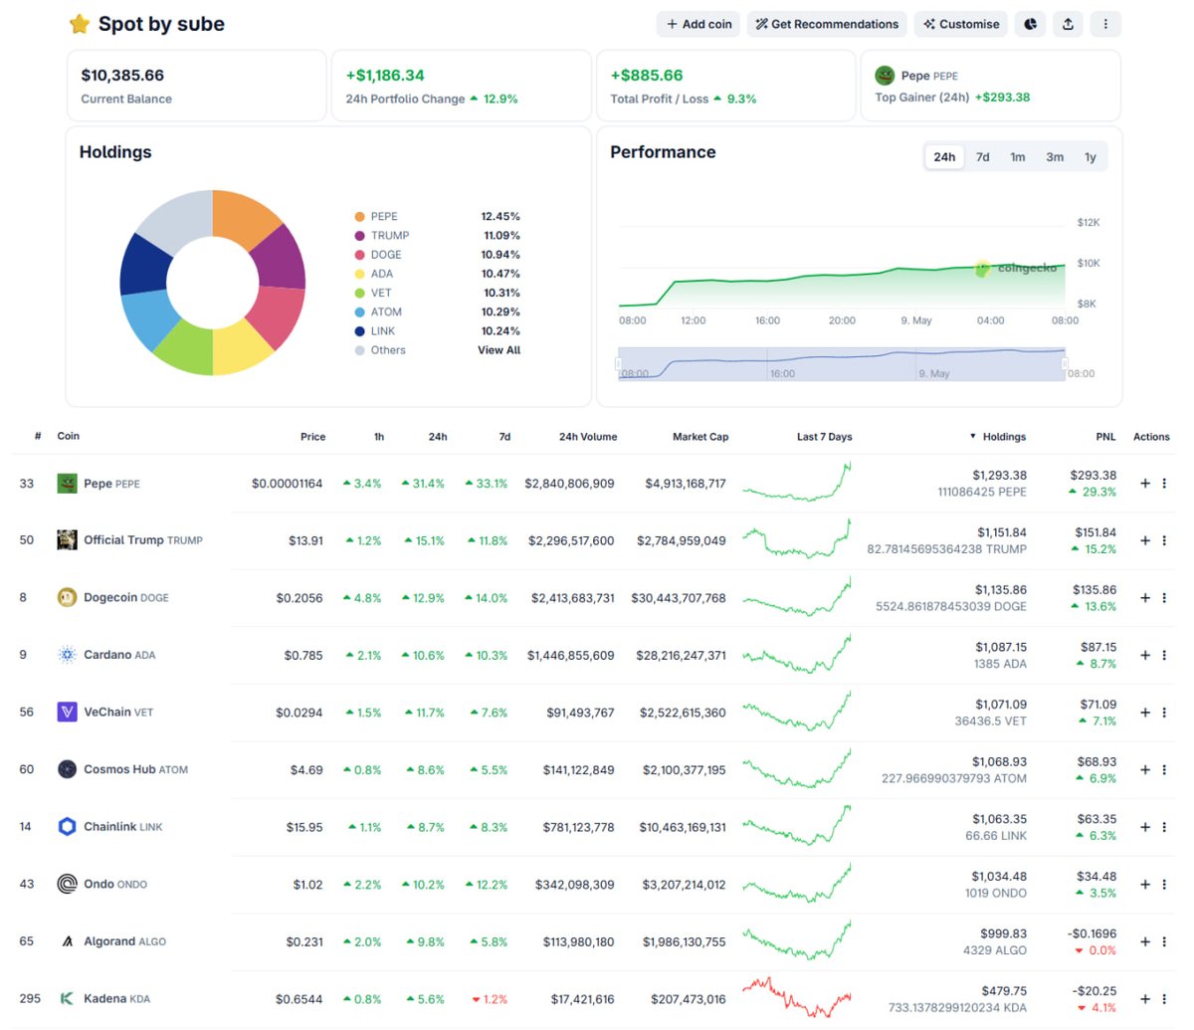Click the $10,385.66 current balance value
This screenshot has width=1194, height=1030.
(122, 76)
